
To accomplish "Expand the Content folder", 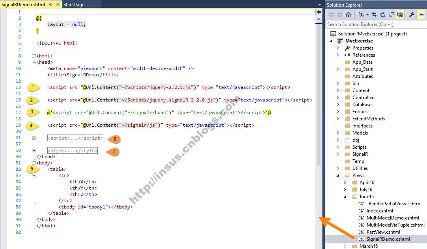I will [337, 90].
